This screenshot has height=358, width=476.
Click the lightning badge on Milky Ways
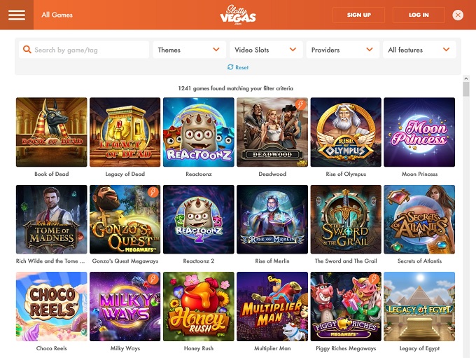point(153,279)
